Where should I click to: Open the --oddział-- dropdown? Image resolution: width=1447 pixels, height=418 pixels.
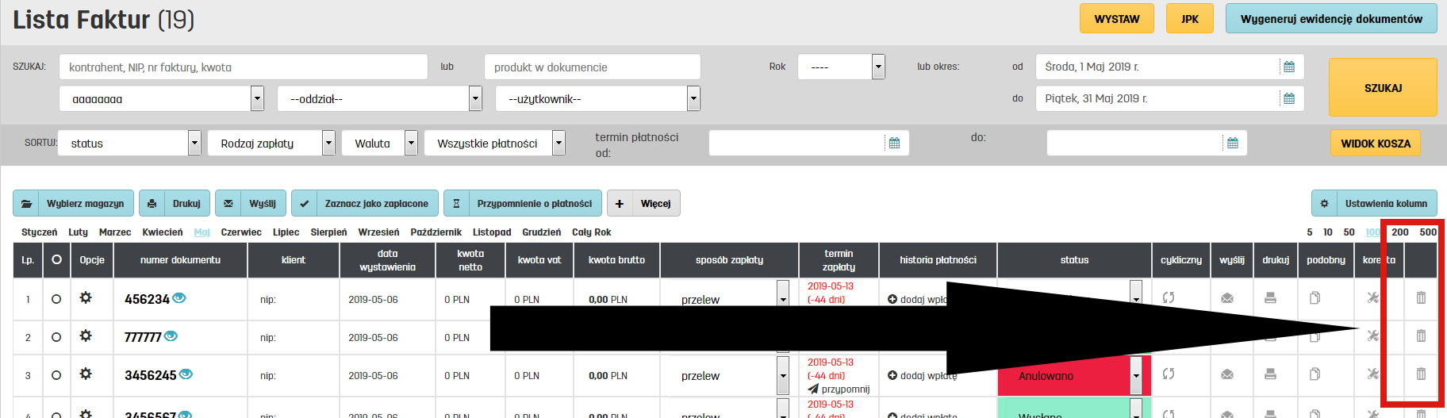point(475,99)
